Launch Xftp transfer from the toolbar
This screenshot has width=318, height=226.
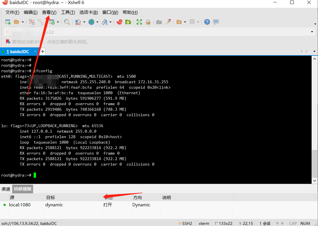tap(128, 22)
